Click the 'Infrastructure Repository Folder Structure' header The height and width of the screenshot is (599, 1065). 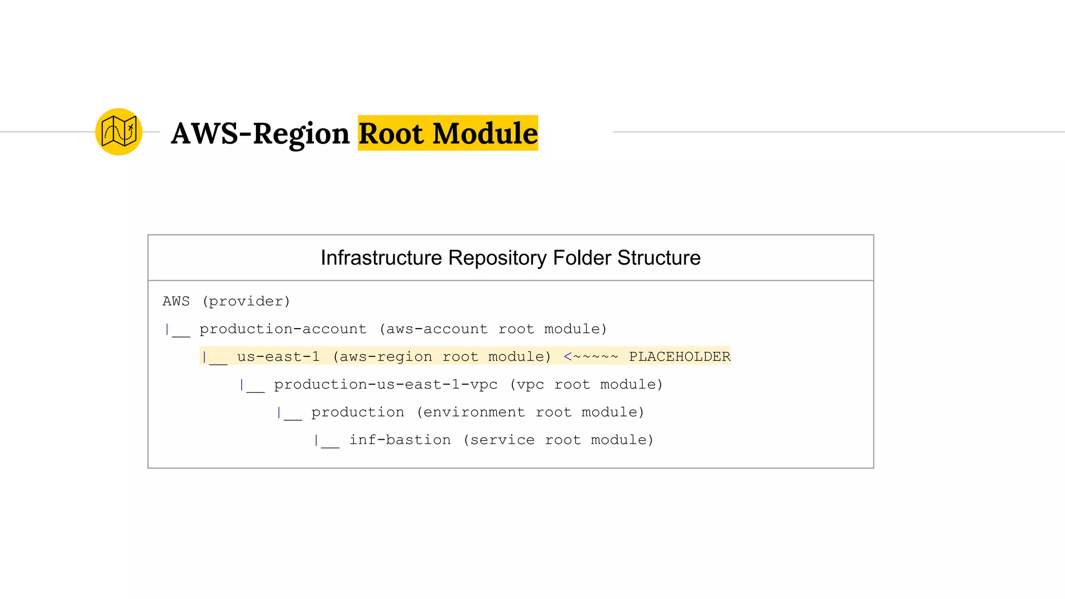coord(511,258)
